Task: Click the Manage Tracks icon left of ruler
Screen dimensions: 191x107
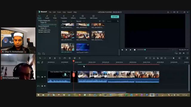Action: (x=38, y=62)
